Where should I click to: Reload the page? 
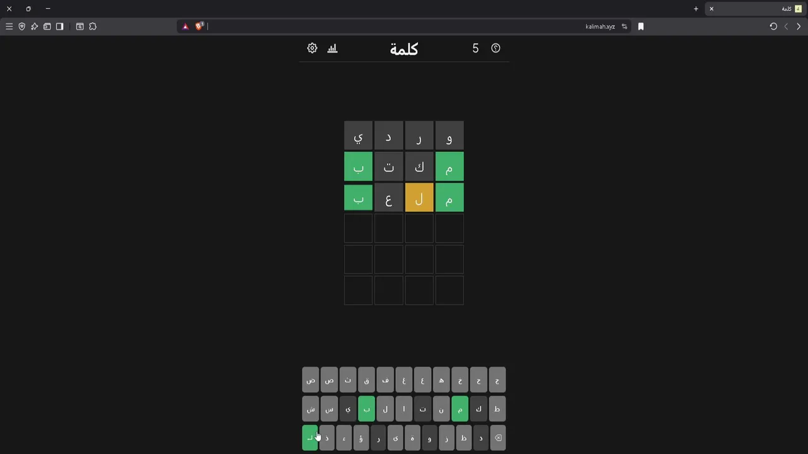point(773,26)
